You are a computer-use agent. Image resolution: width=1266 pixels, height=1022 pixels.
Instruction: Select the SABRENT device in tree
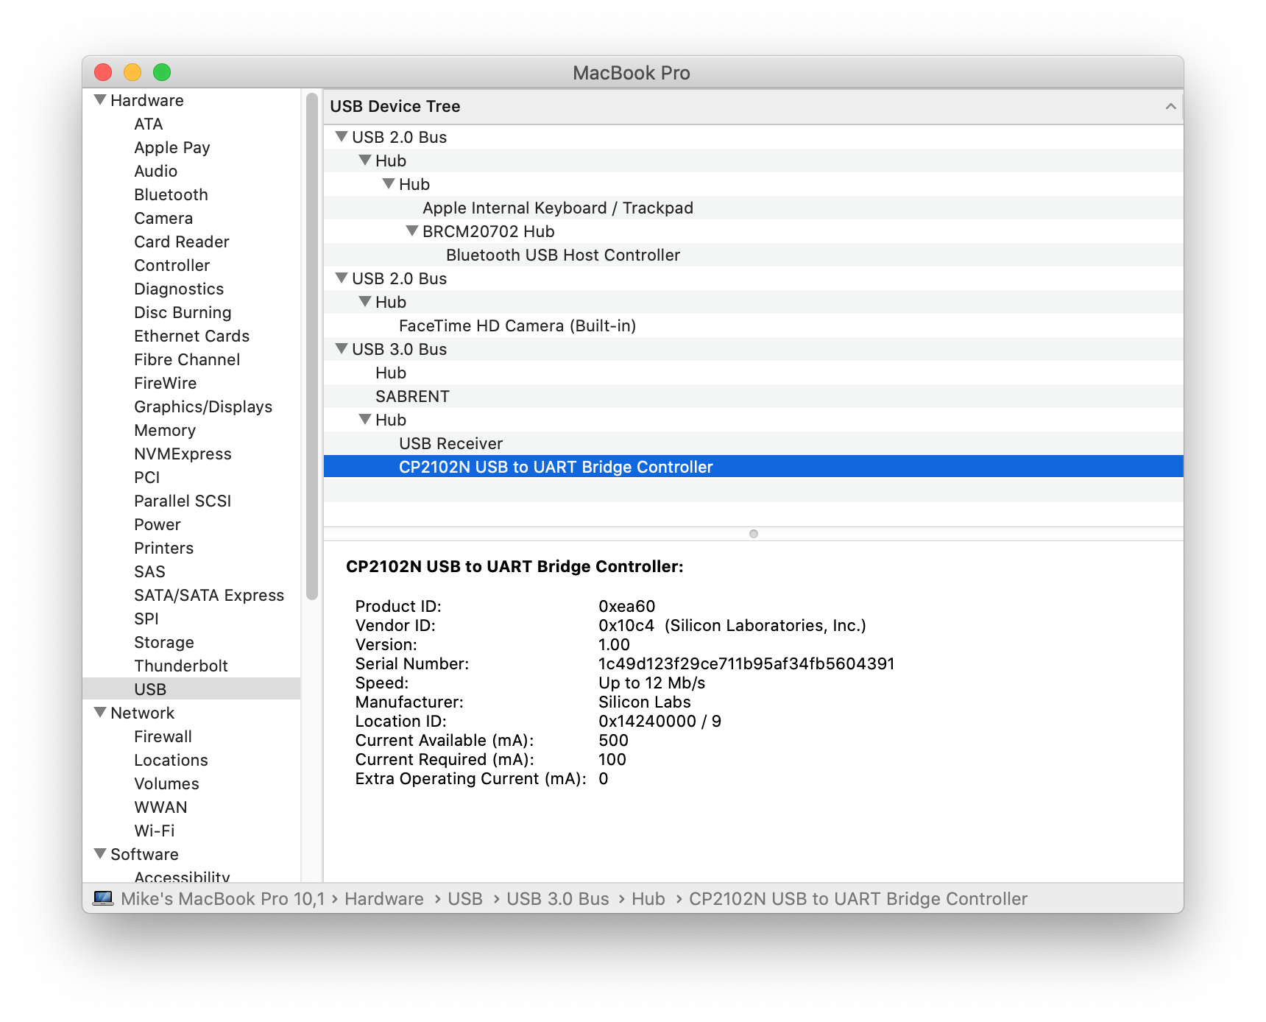click(412, 396)
